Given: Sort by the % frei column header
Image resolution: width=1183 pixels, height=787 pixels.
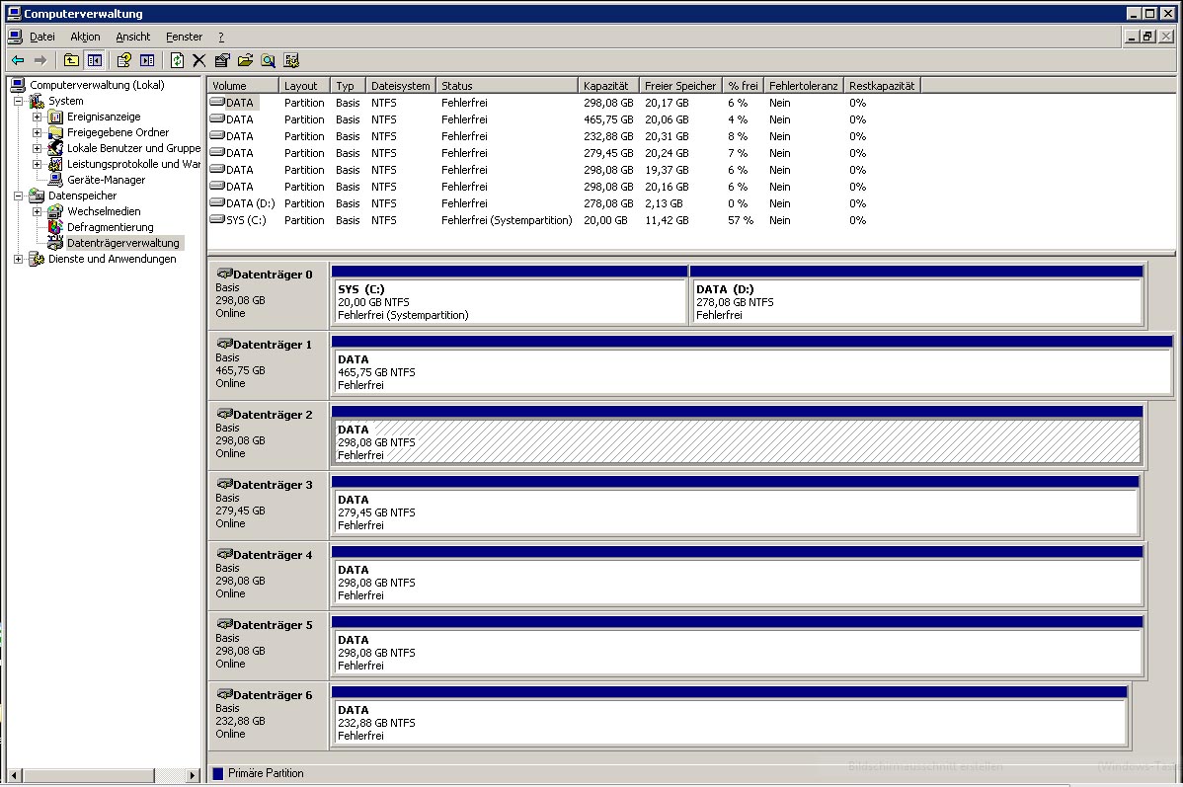Looking at the screenshot, I should tap(744, 86).
